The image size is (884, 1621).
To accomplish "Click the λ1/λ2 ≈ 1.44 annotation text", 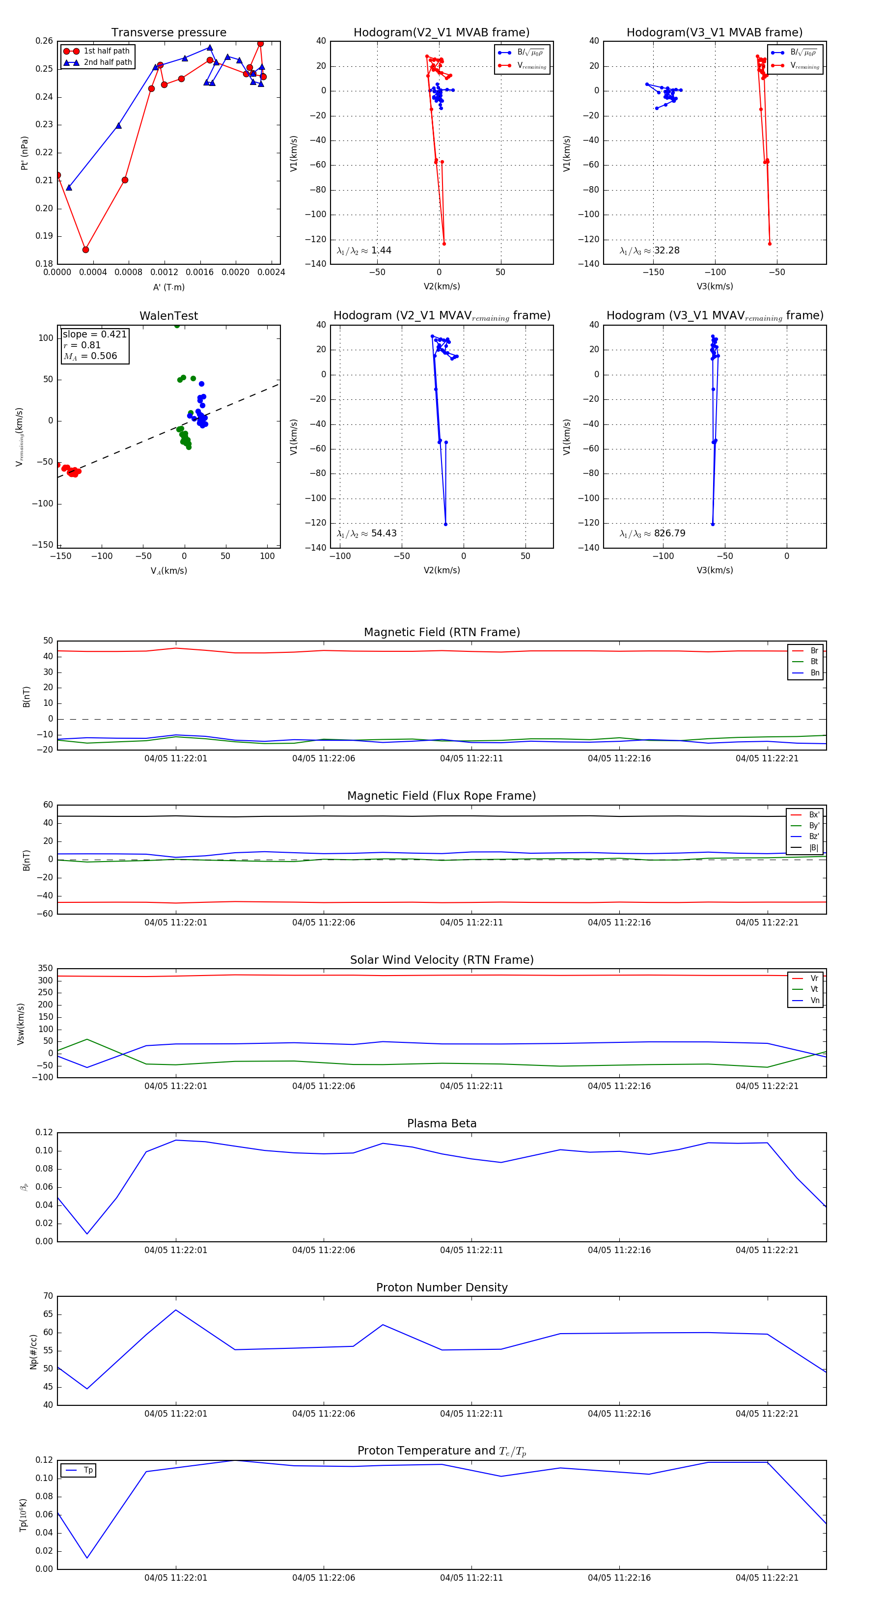I will tap(363, 251).
